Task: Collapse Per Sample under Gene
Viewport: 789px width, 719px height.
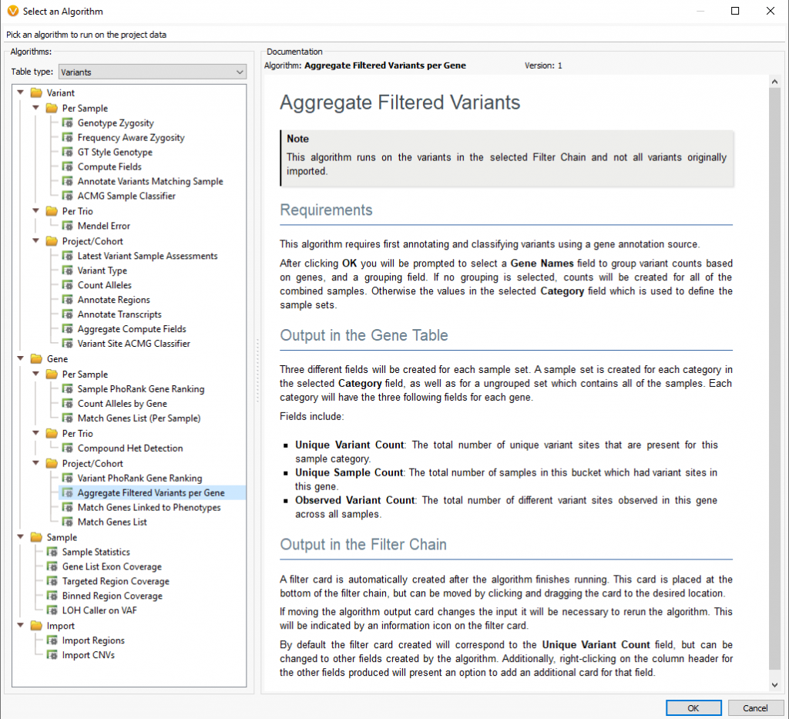Action: [35, 374]
